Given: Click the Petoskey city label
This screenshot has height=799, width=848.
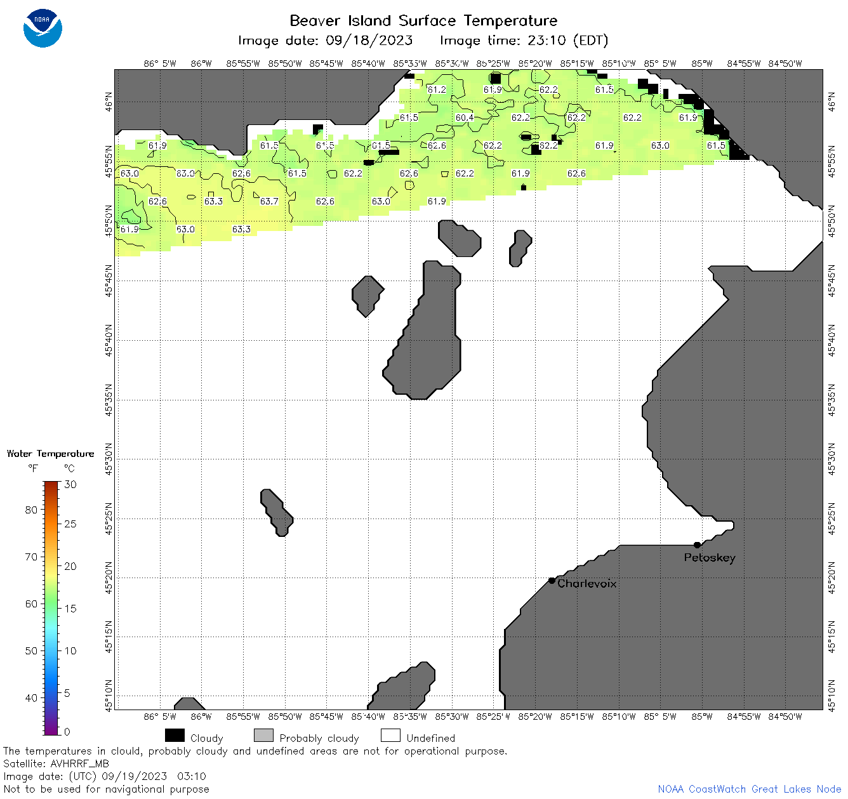Looking at the screenshot, I should [710, 558].
